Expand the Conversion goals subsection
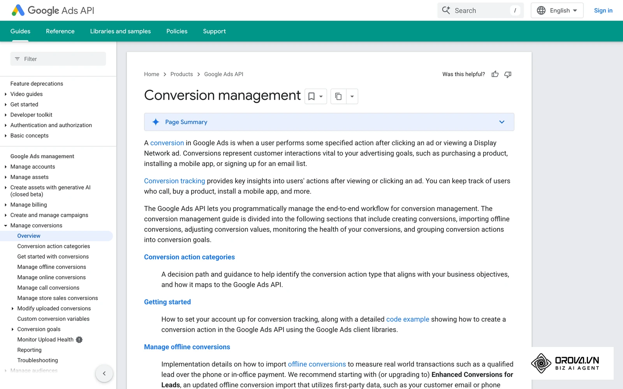 pyautogui.click(x=12, y=329)
